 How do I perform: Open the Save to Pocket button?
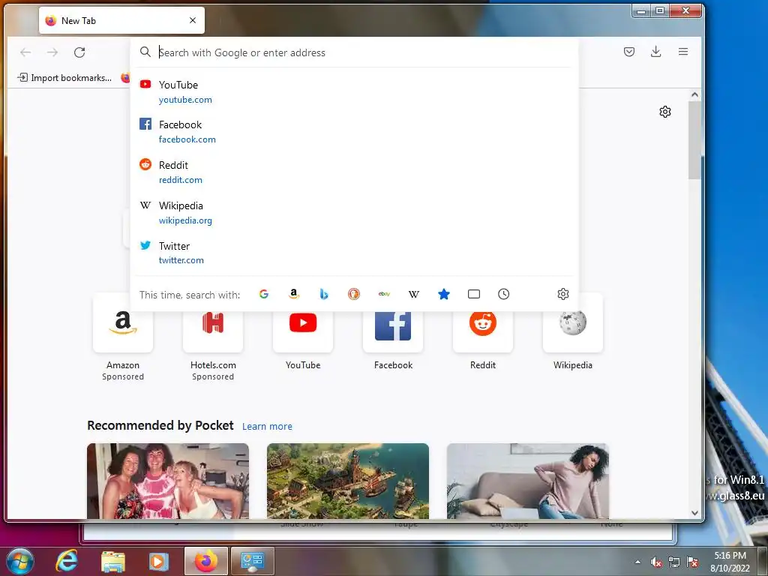click(x=629, y=52)
